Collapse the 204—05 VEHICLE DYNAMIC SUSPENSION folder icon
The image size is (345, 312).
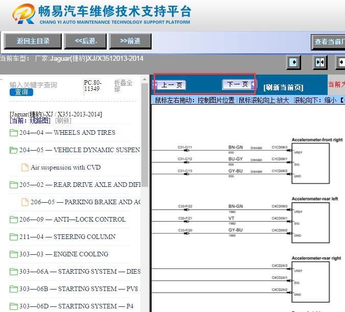coord(14,150)
